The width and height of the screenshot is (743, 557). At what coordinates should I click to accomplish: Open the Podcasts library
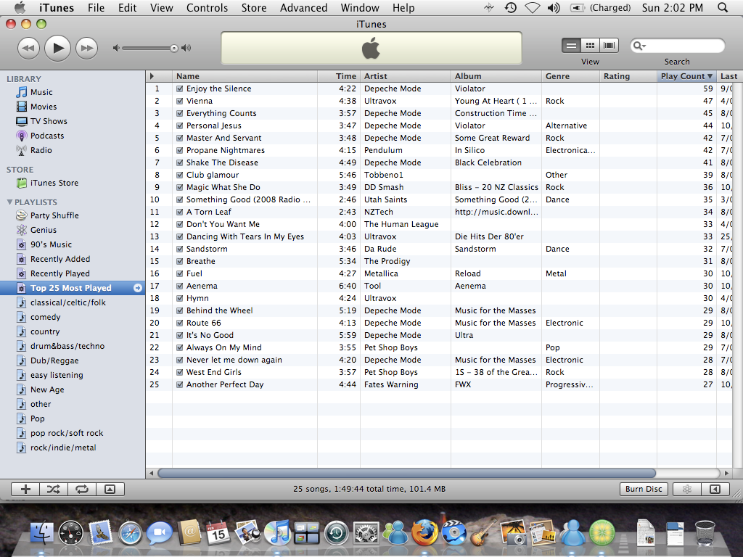(x=73, y=136)
